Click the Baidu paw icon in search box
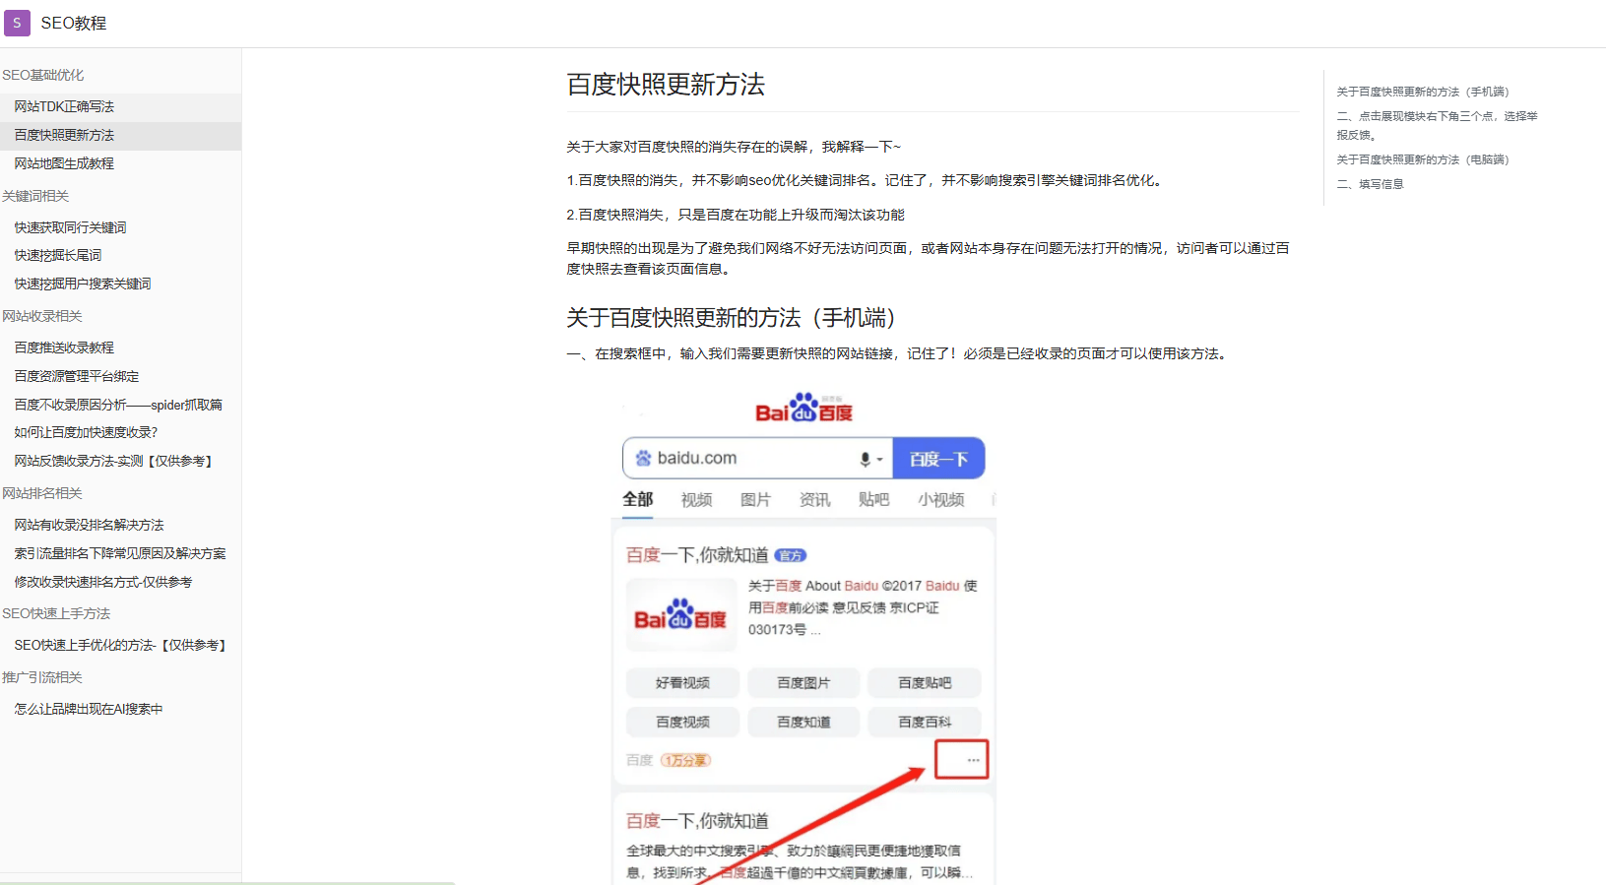 point(643,458)
